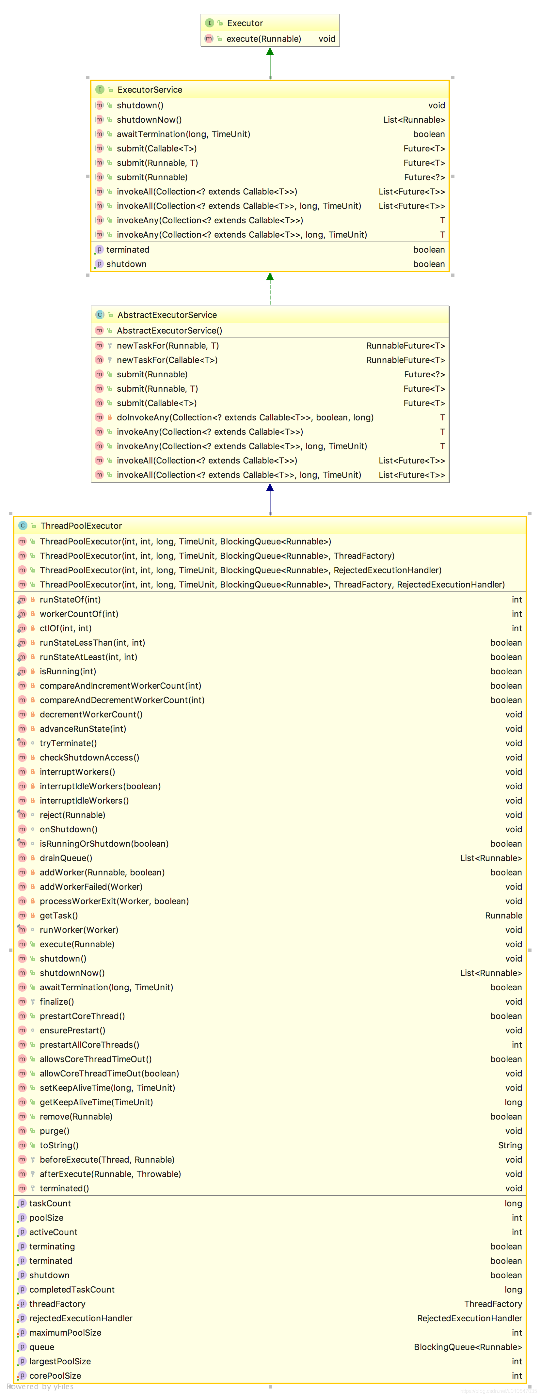This screenshot has width=540, height=1397.
Task: Click the class icon beside ThreadPoolExecutor title
Action: pyautogui.click(x=23, y=526)
